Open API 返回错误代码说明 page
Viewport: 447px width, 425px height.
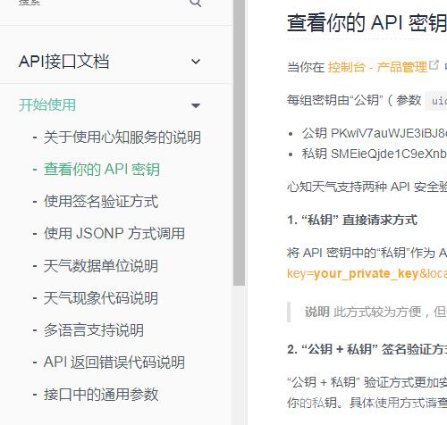point(114,362)
